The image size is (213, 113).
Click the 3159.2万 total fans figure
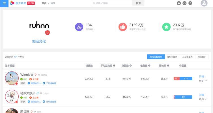[x=136, y=25]
